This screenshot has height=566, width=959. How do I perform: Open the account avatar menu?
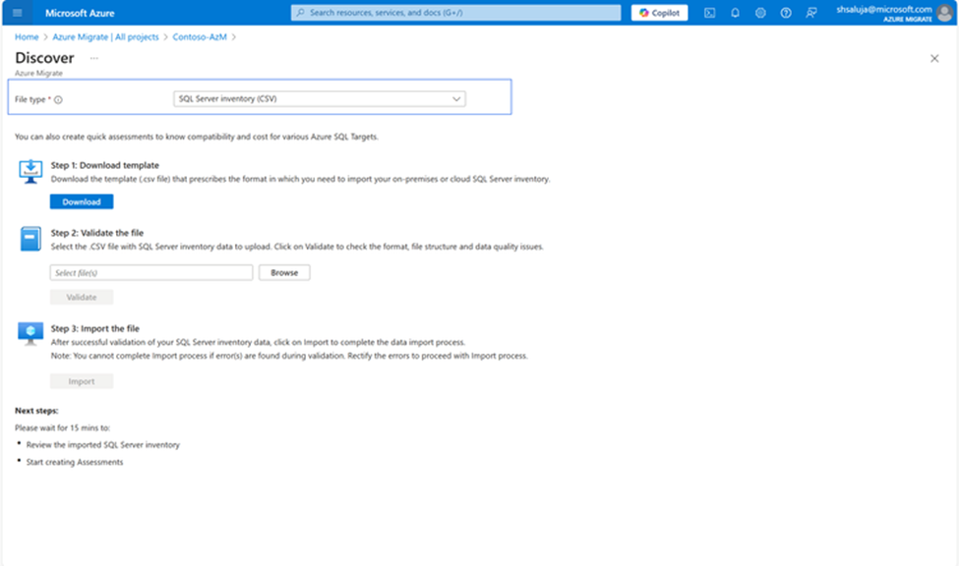[945, 13]
